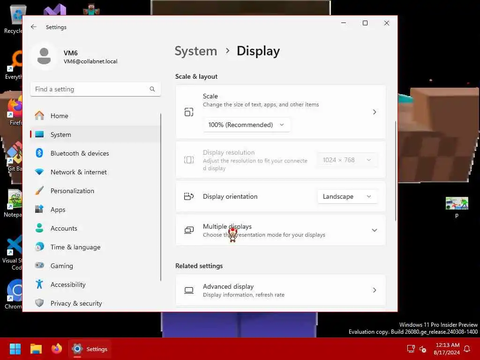This screenshot has height=360, width=480.
Task: Click the Network wifi icon
Action: tap(39, 172)
